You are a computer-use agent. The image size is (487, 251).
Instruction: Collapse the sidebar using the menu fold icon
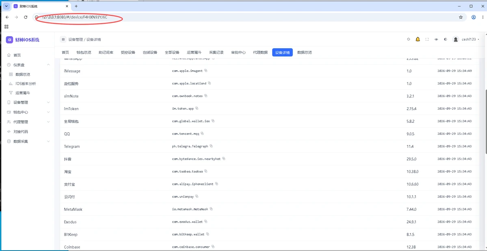click(x=63, y=39)
